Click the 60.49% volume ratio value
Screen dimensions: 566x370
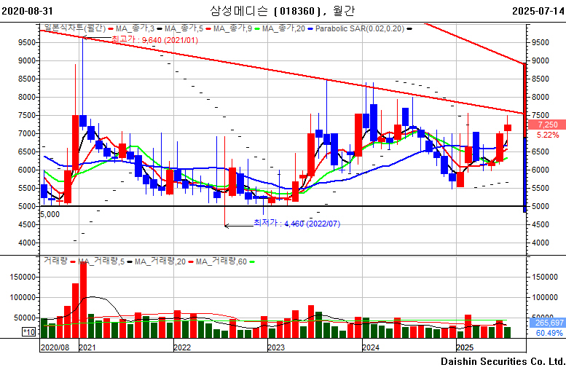pos(549,333)
